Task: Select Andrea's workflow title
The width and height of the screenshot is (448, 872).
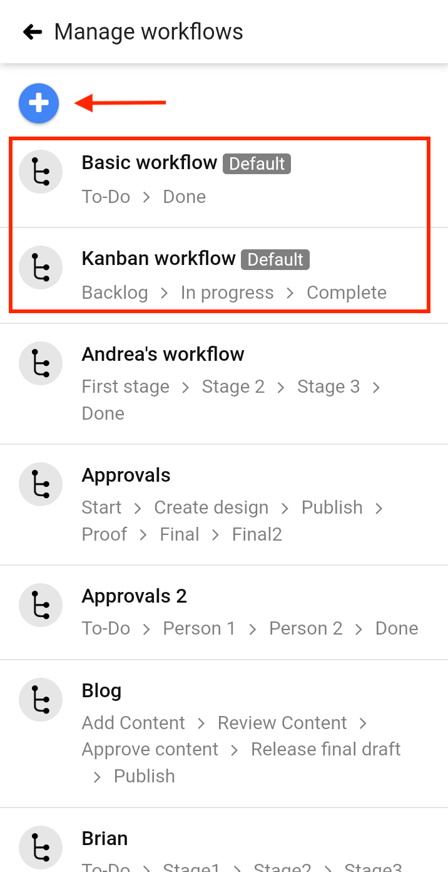Action: click(163, 354)
